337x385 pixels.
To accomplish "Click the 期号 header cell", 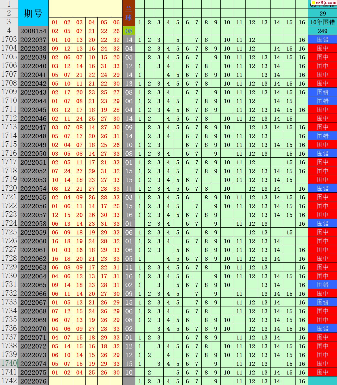I will 33,13.
